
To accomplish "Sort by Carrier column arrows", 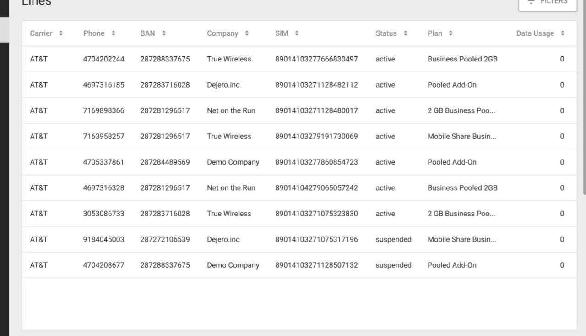I will (61, 33).
